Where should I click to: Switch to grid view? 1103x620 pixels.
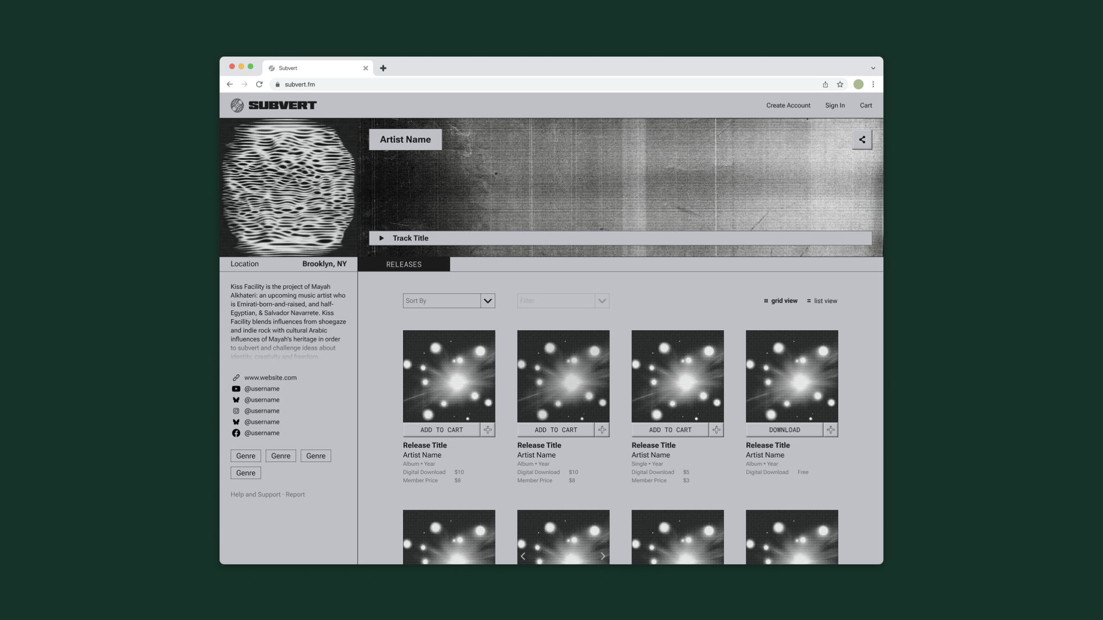coord(780,301)
